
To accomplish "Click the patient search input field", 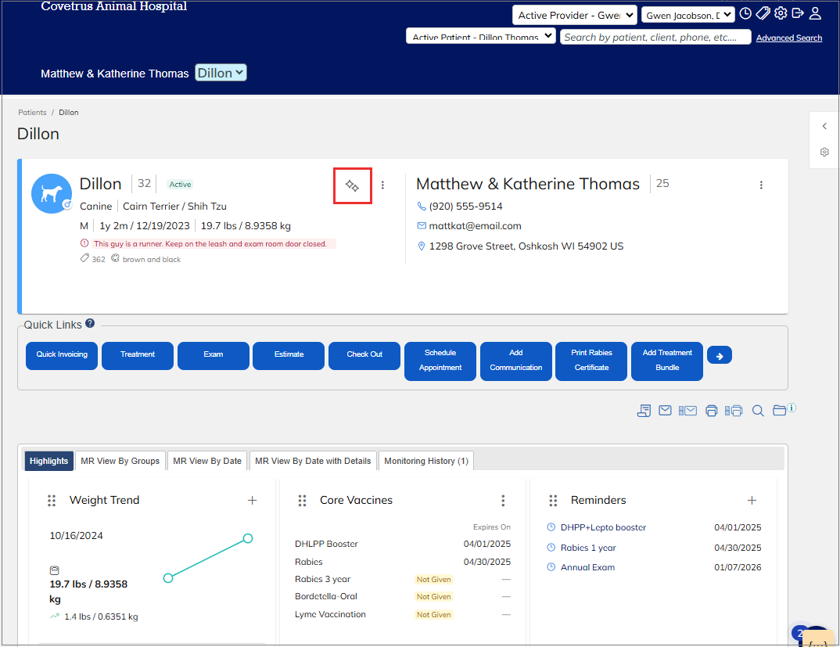I will click(x=655, y=37).
